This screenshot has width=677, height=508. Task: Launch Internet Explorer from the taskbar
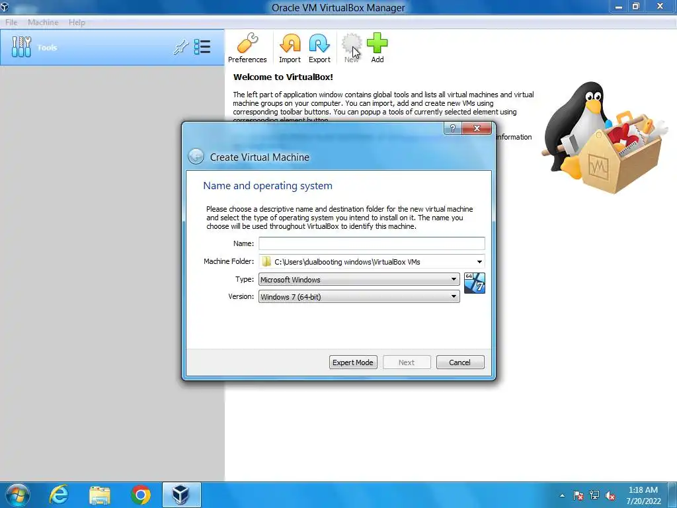[59, 495]
